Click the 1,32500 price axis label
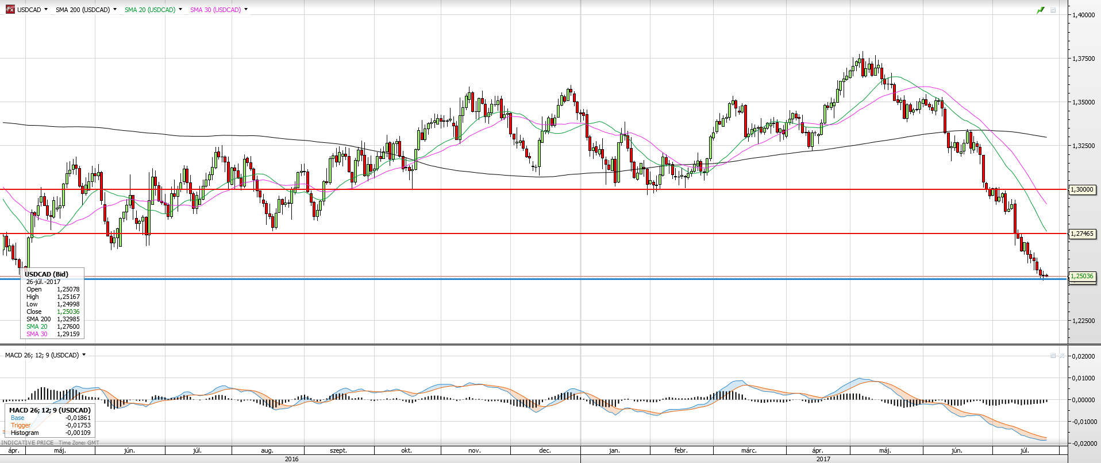The image size is (1101, 463). click(1083, 146)
